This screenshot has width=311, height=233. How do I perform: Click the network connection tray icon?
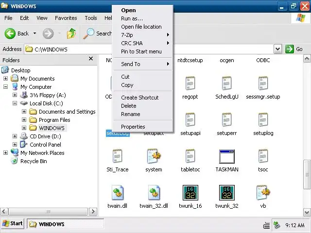276,225
